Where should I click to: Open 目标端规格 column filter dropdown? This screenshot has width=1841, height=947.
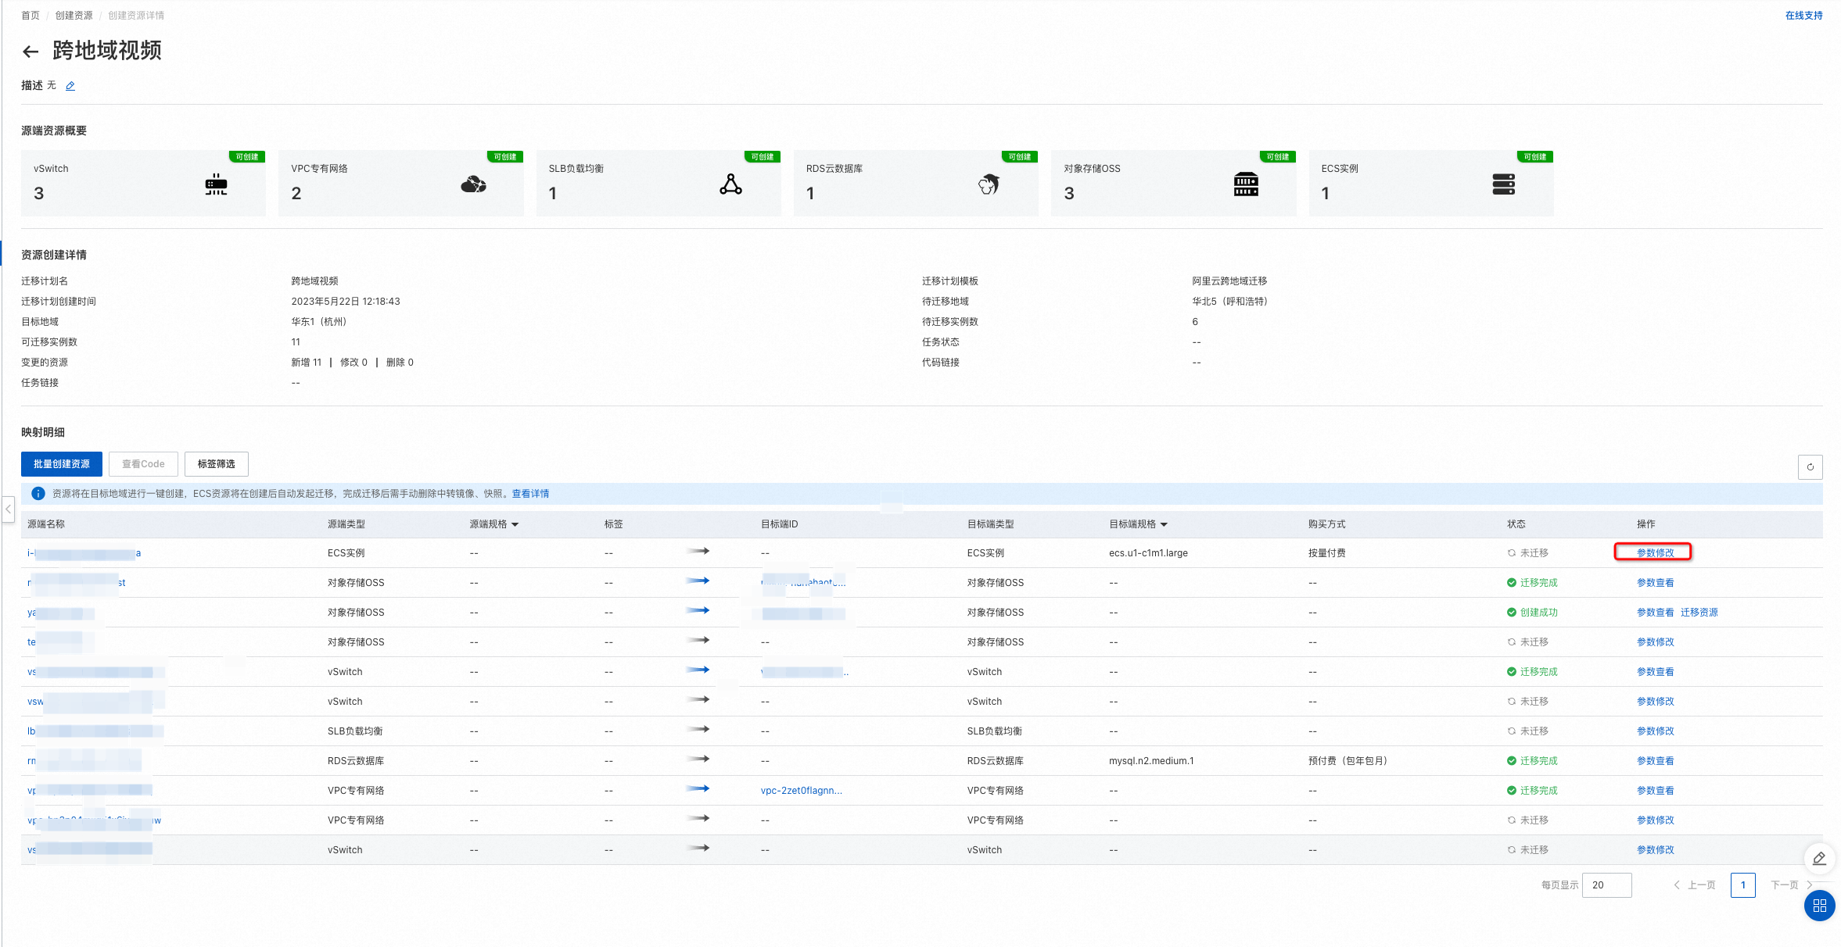1164,524
